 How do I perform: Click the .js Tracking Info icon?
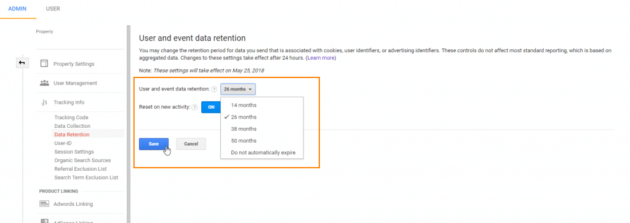(44, 102)
